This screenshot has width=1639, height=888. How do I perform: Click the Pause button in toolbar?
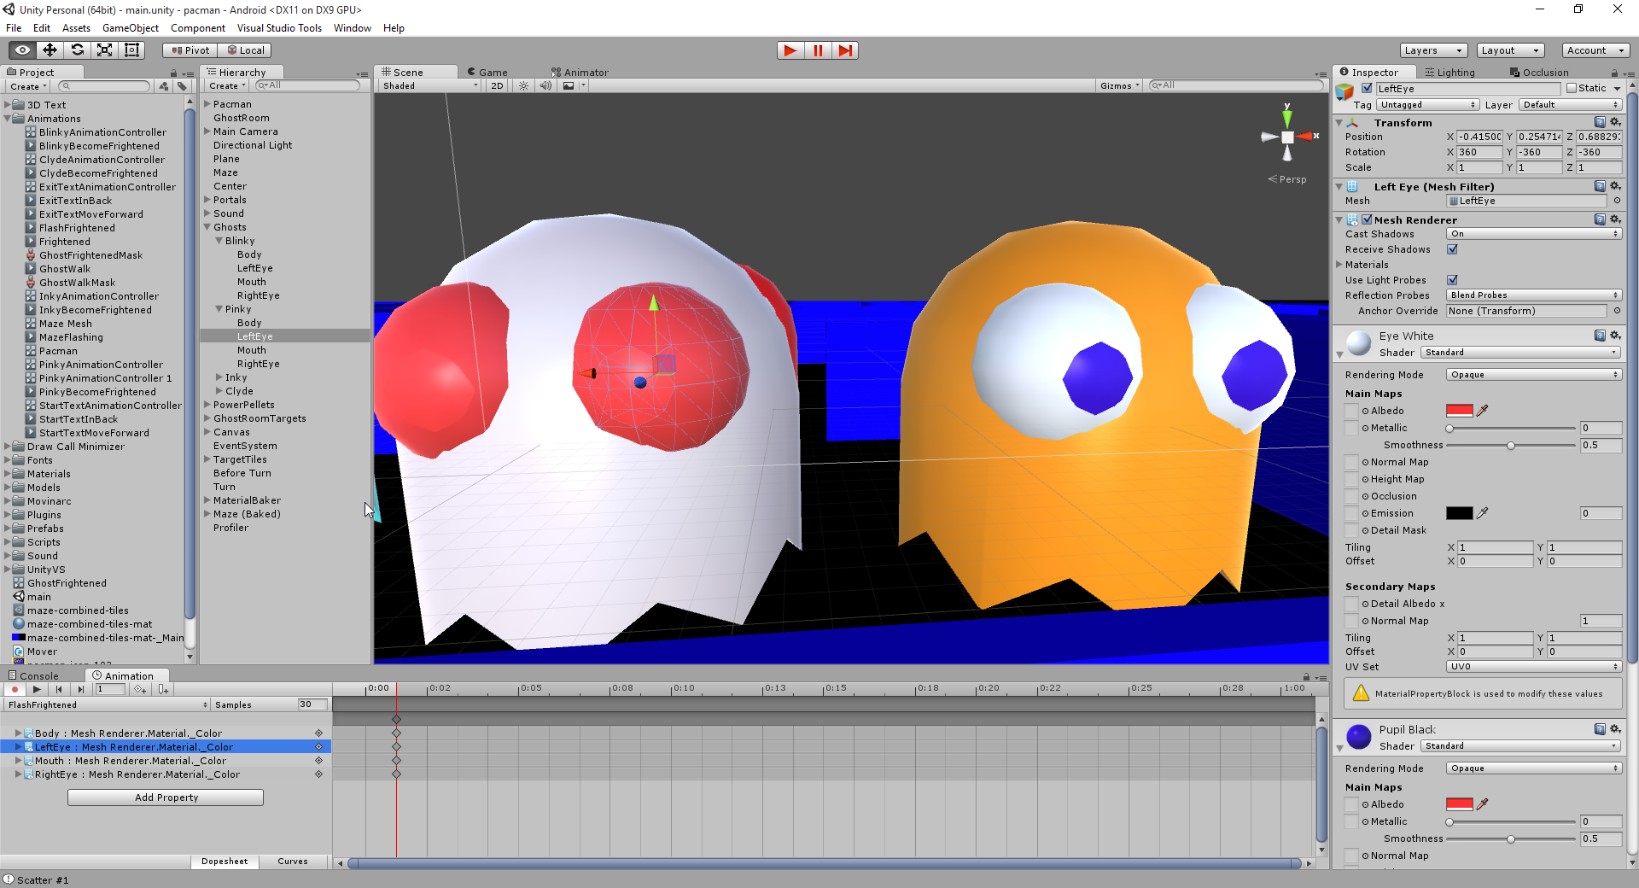pos(818,50)
